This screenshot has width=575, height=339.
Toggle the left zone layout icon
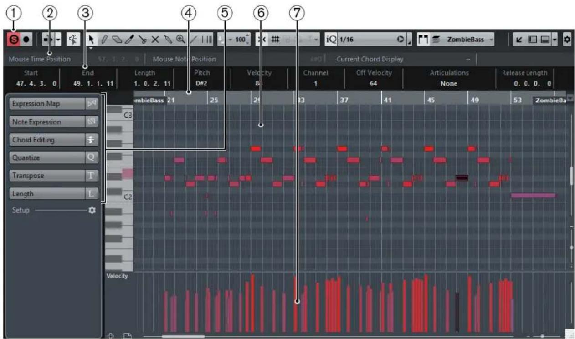(x=532, y=40)
